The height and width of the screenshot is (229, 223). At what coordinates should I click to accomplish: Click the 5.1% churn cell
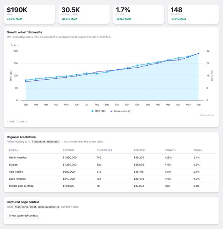[x=196, y=186]
